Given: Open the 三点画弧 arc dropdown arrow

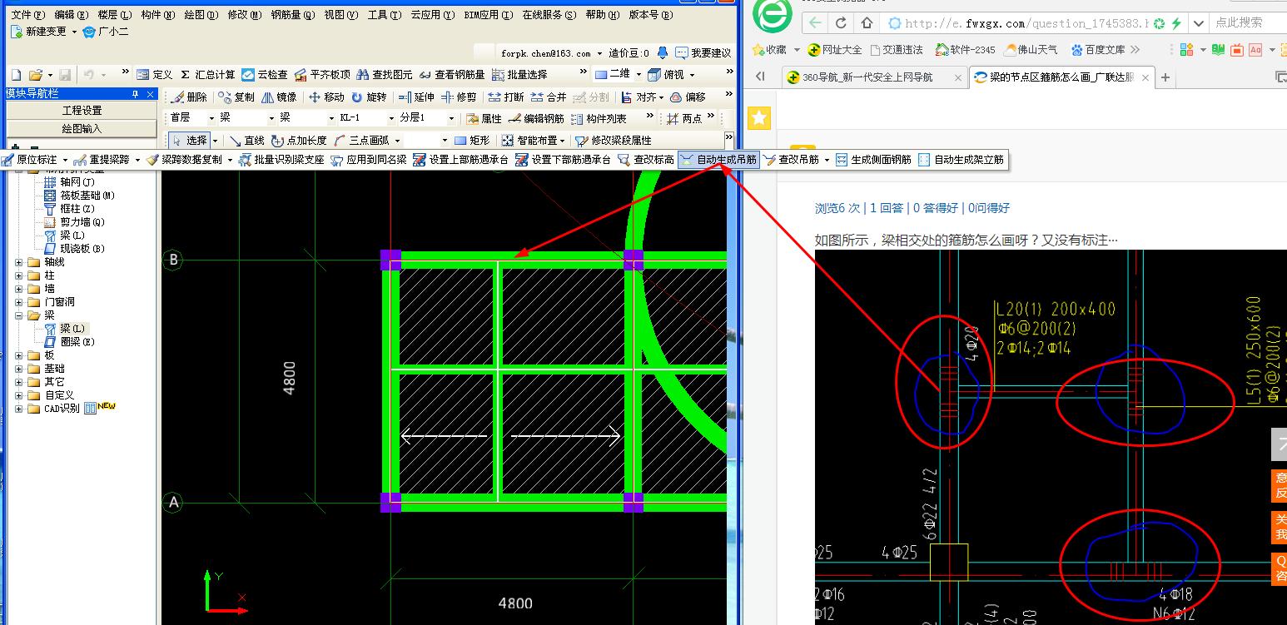Looking at the screenshot, I should (397, 141).
